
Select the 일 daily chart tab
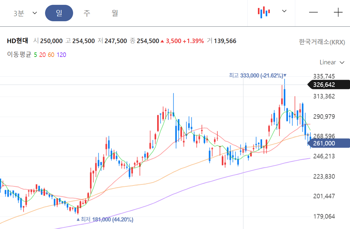tap(59, 13)
